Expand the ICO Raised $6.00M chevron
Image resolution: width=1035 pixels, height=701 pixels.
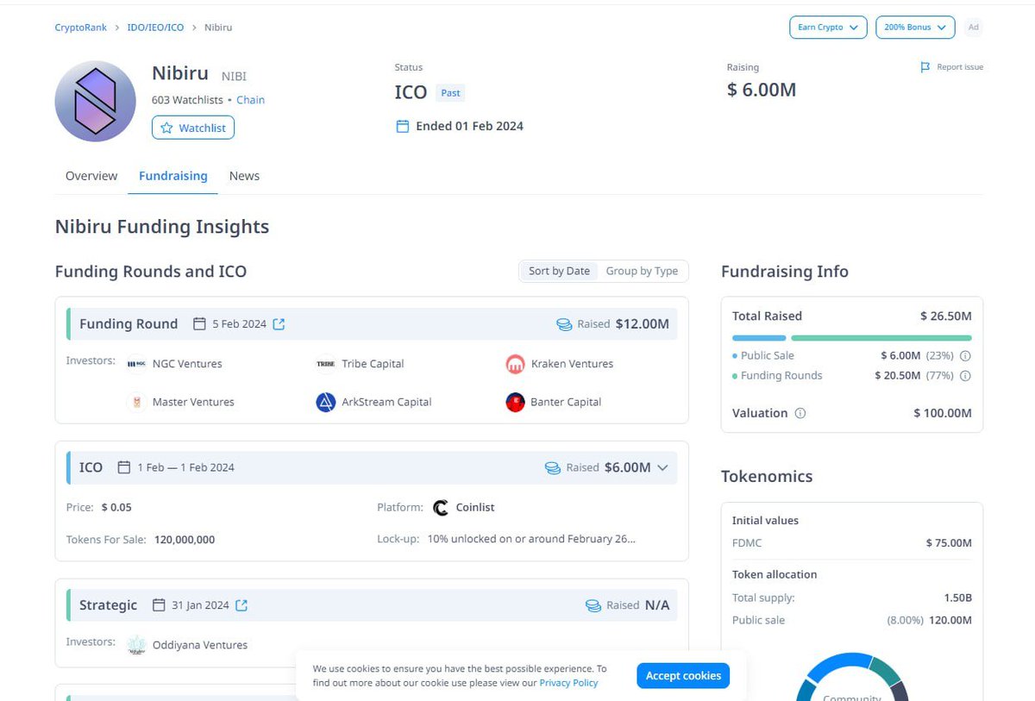coord(662,467)
